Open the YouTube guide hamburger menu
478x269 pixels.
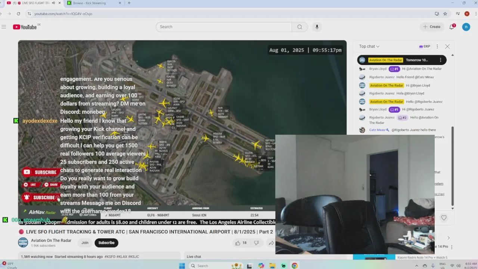tap(4, 27)
